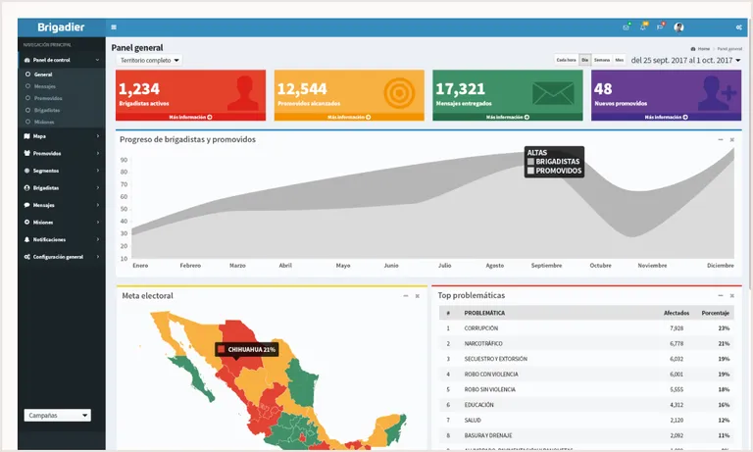753x452 pixels.
Task: Close the Top problemáticas panel
Action: point(731,295)
